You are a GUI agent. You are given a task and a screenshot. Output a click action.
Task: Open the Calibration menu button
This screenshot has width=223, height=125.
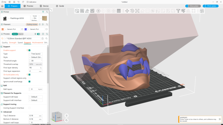tap(31, 2)
